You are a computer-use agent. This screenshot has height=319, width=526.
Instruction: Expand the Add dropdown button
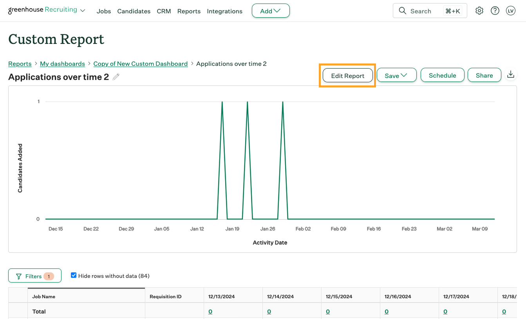[x=271, y=11]
